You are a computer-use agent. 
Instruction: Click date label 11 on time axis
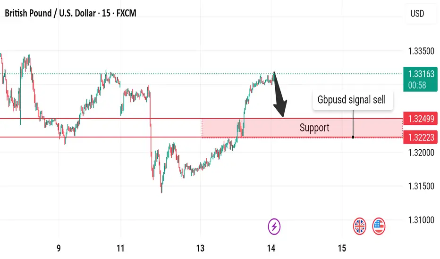120,248
